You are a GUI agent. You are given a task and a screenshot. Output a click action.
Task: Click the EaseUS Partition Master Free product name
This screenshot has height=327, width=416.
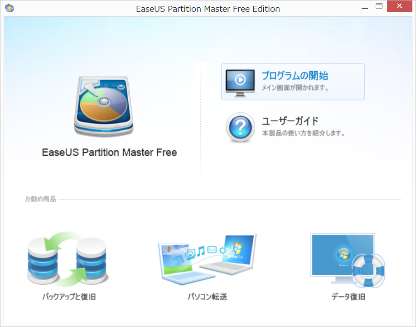coord(109,152)
